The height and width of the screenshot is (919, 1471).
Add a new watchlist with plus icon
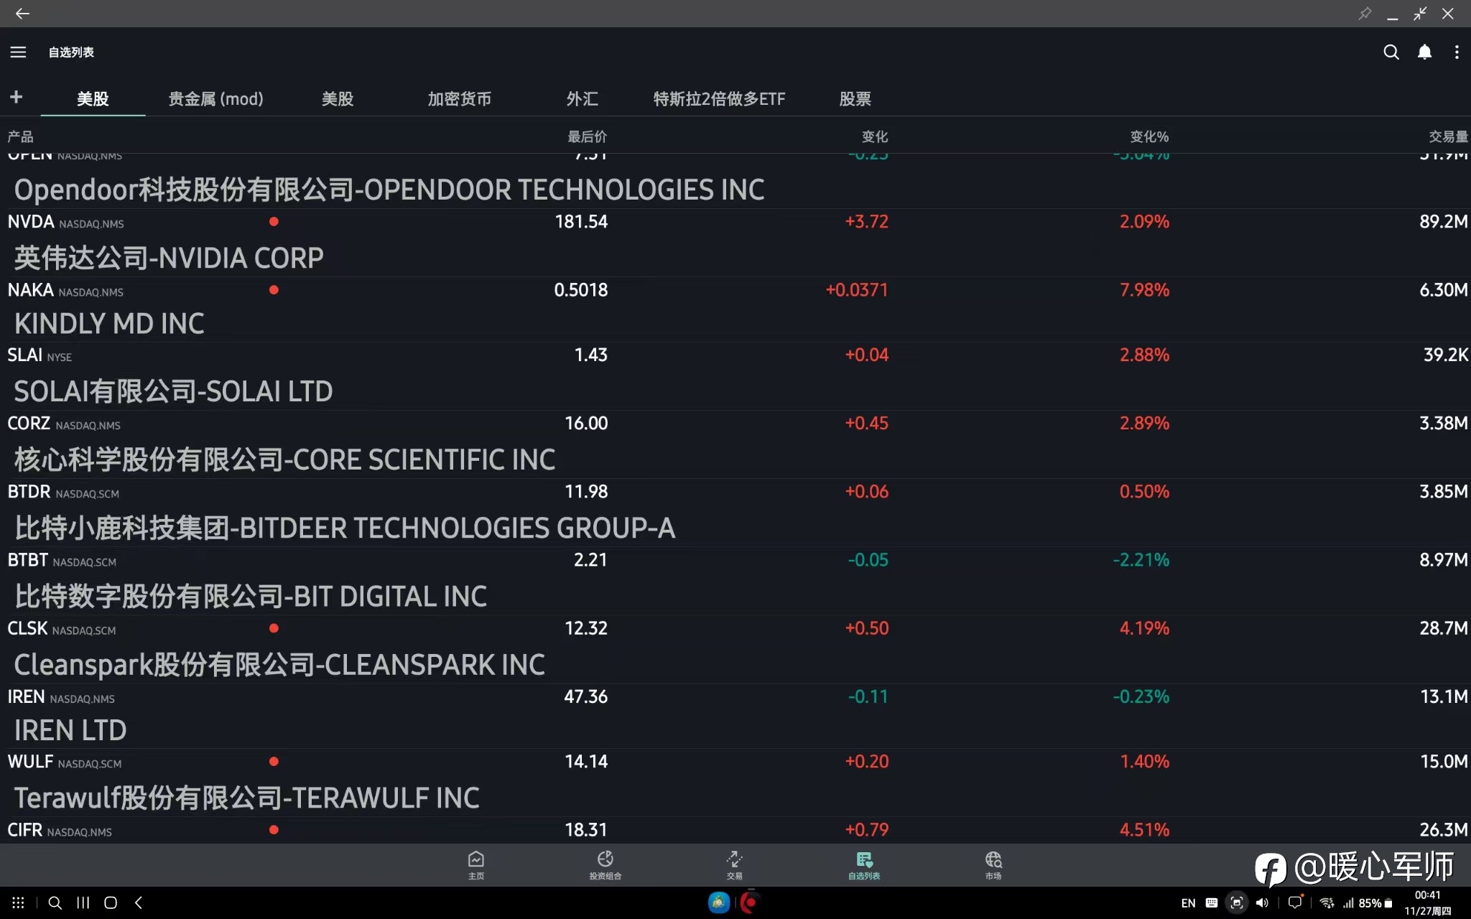tap(17, 97)
